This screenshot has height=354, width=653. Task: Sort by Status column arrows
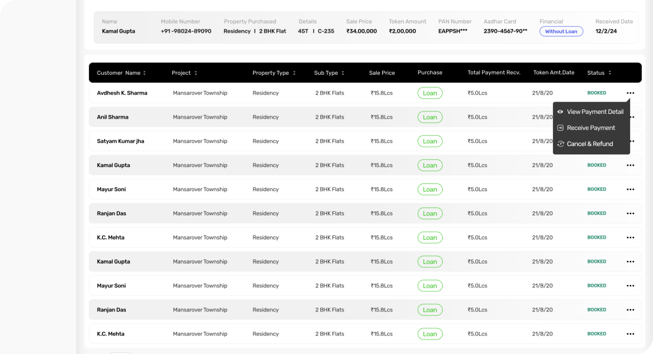(x=610, y=73)
